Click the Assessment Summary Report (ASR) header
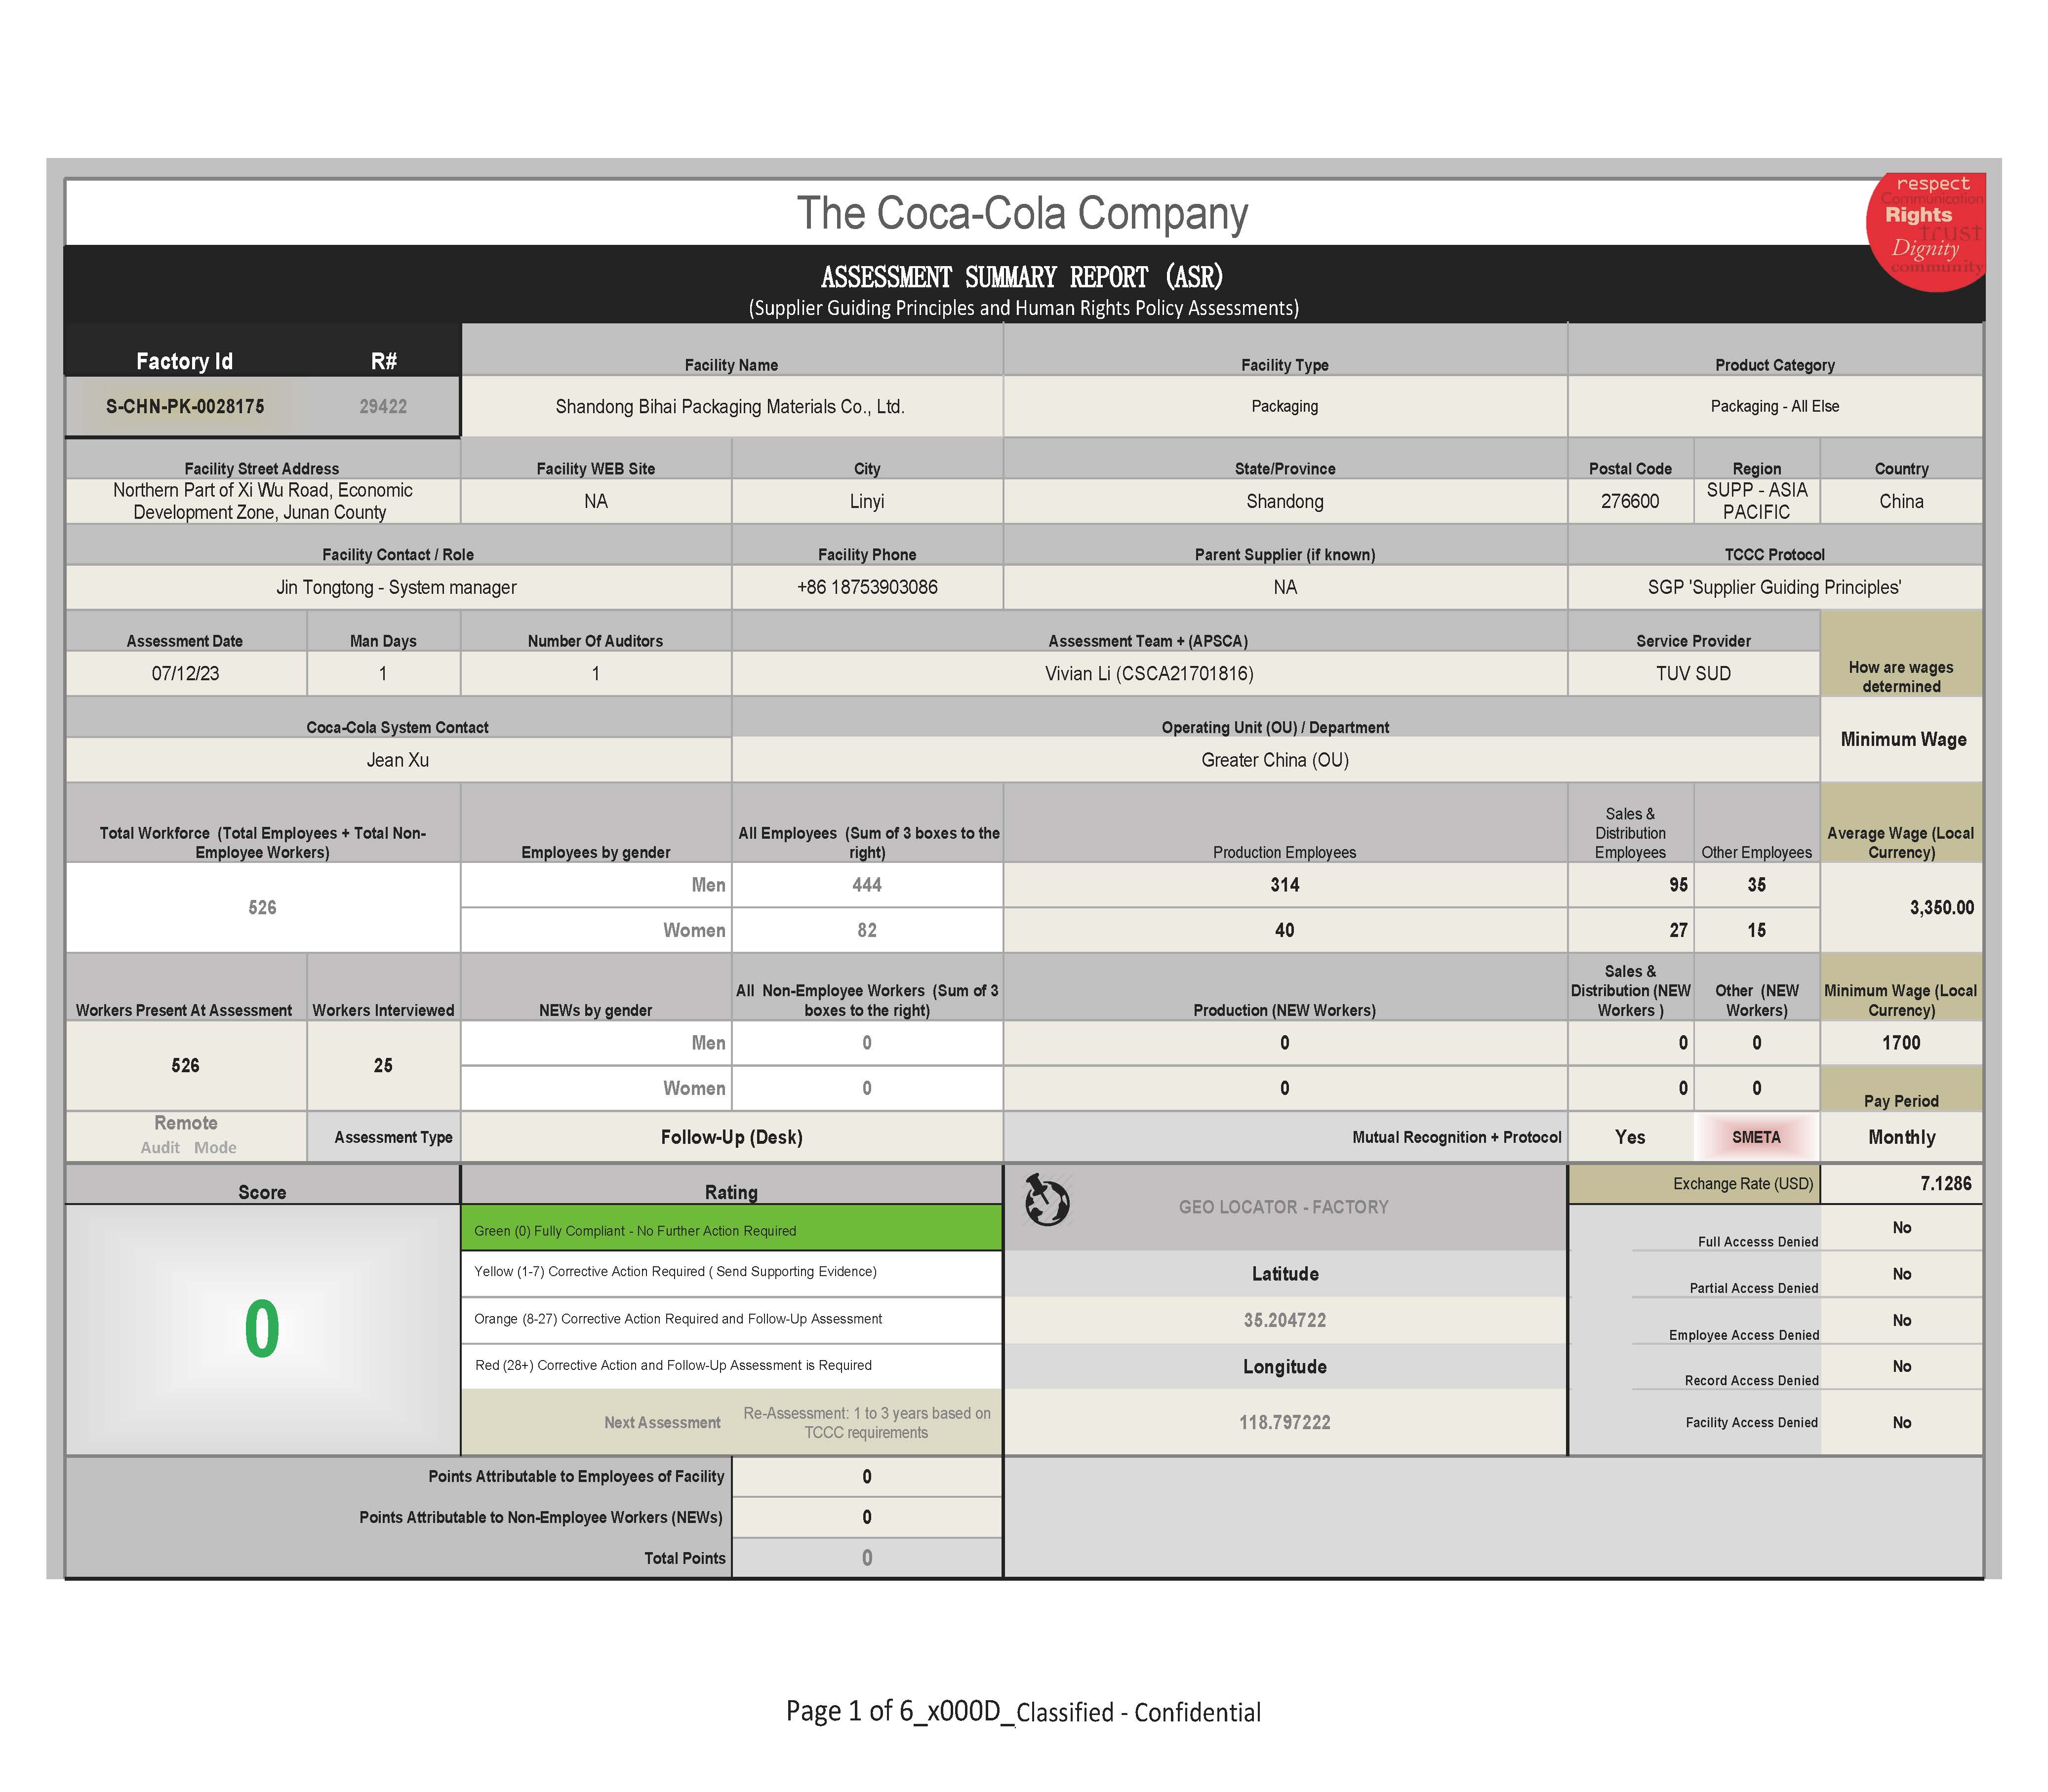The height and width of the screenshot is (1792, 2048). pos(1022,277)
